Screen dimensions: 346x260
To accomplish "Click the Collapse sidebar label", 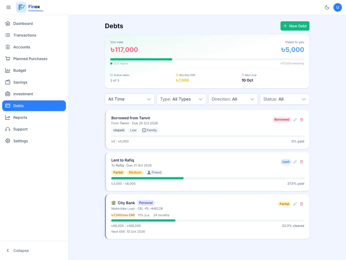I will click(x=21, y=250).
